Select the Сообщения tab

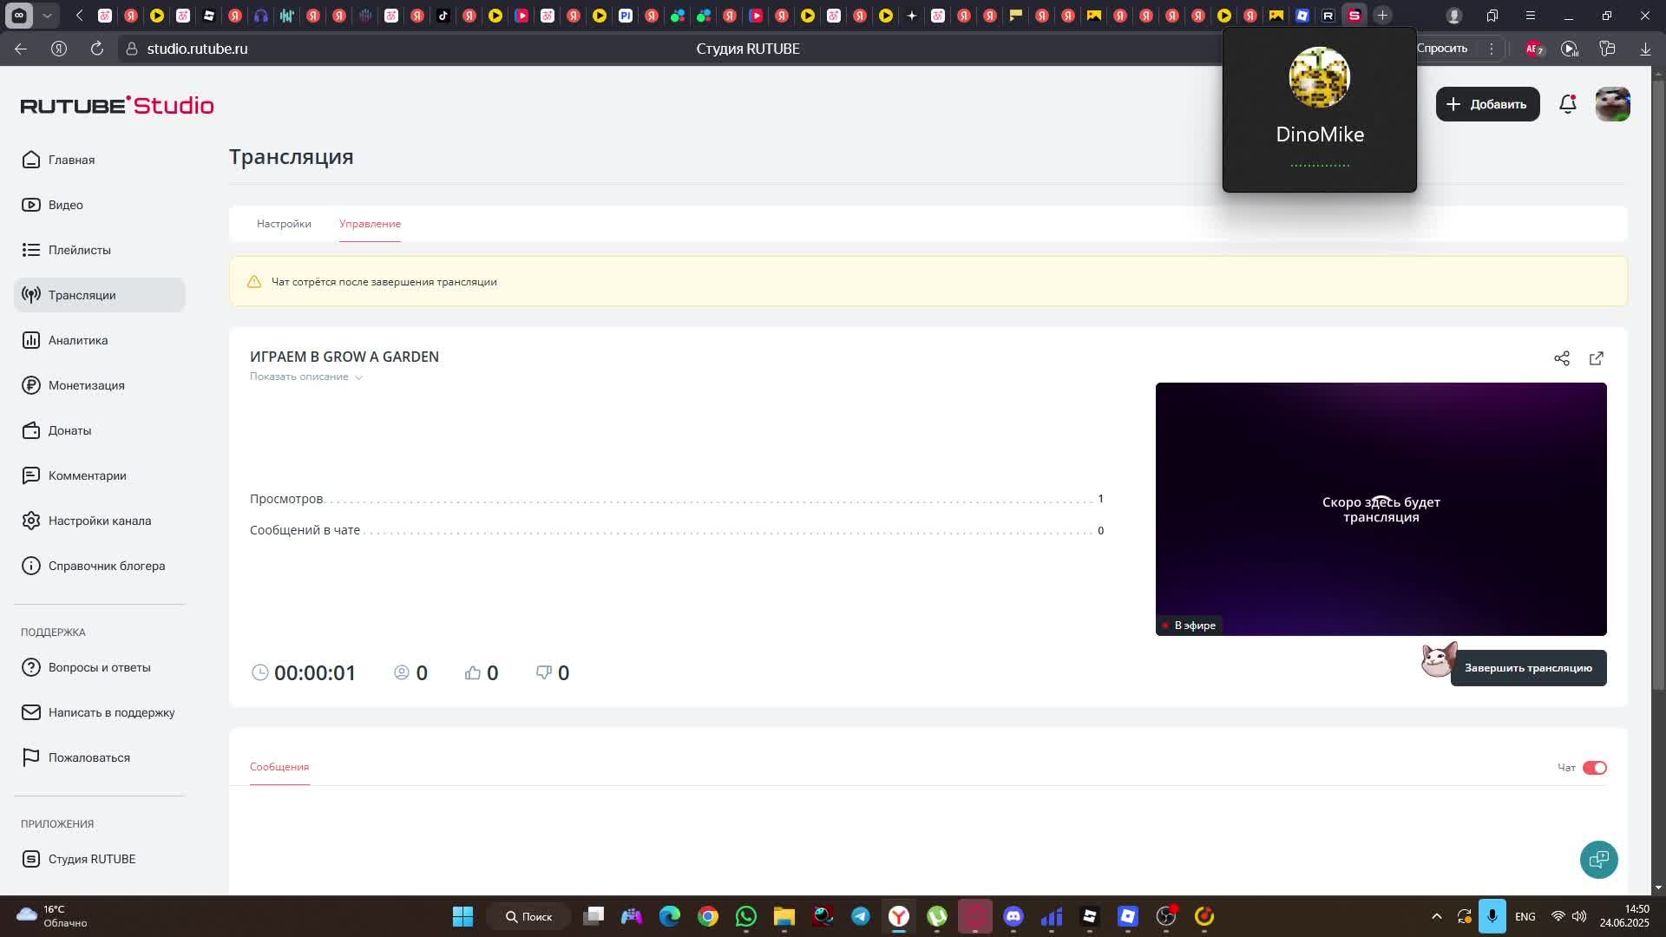tap(279, 767)
